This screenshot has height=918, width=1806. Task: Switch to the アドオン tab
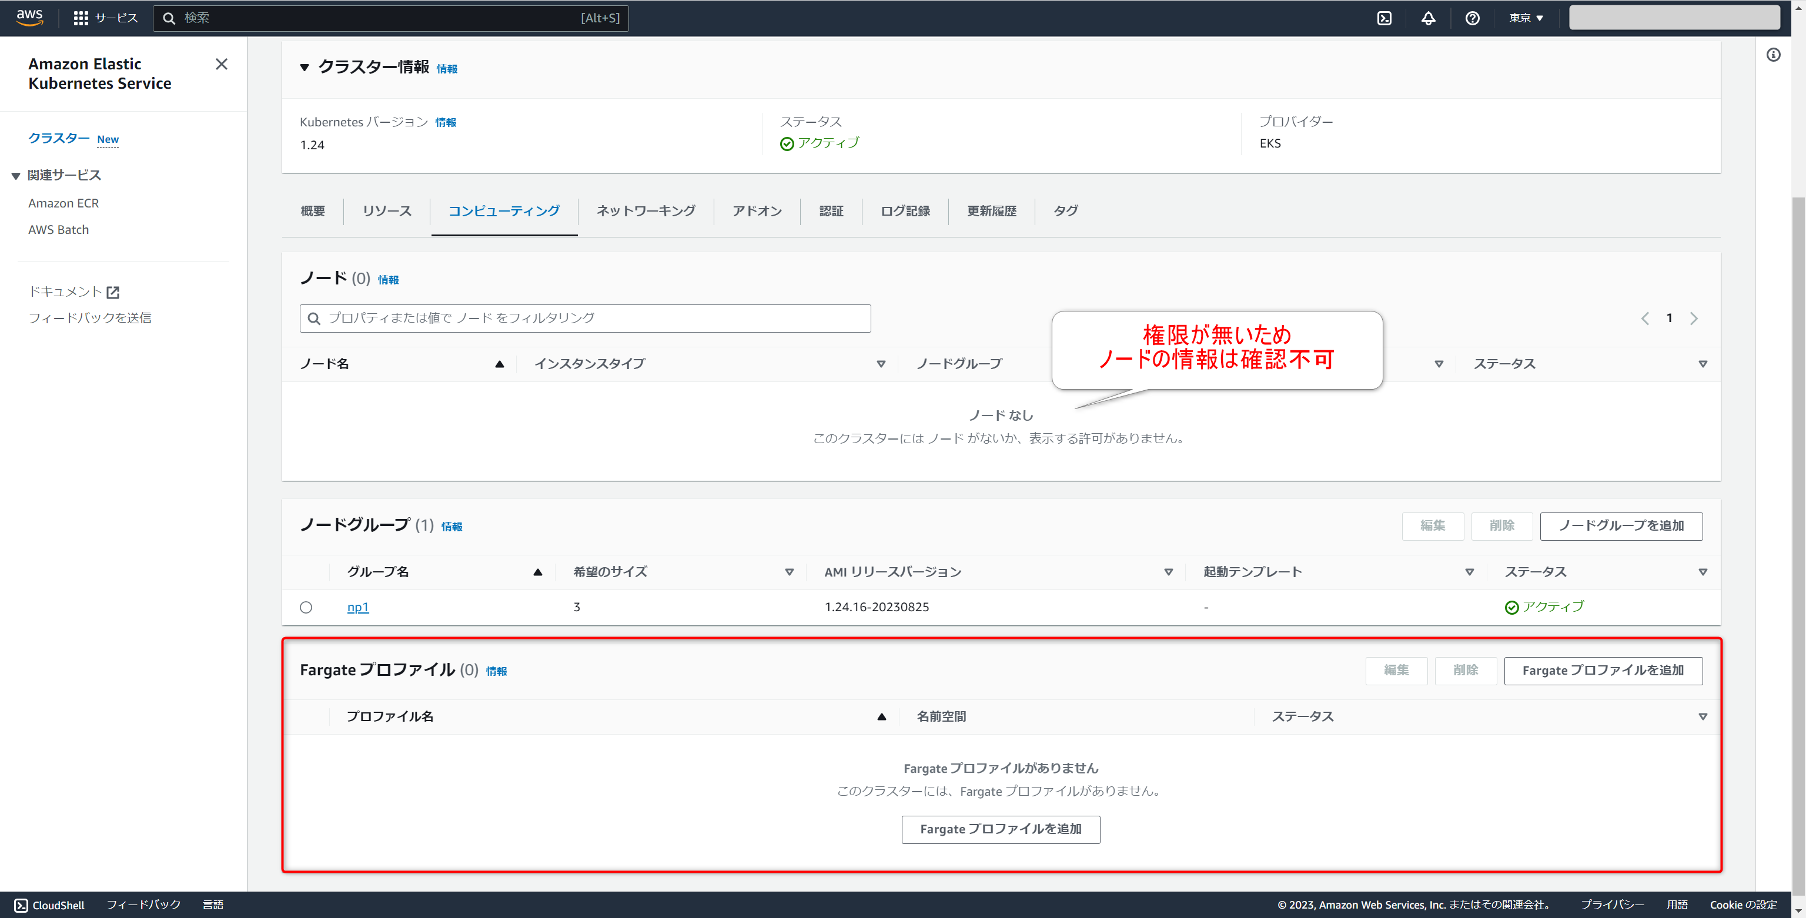[757, 211]
